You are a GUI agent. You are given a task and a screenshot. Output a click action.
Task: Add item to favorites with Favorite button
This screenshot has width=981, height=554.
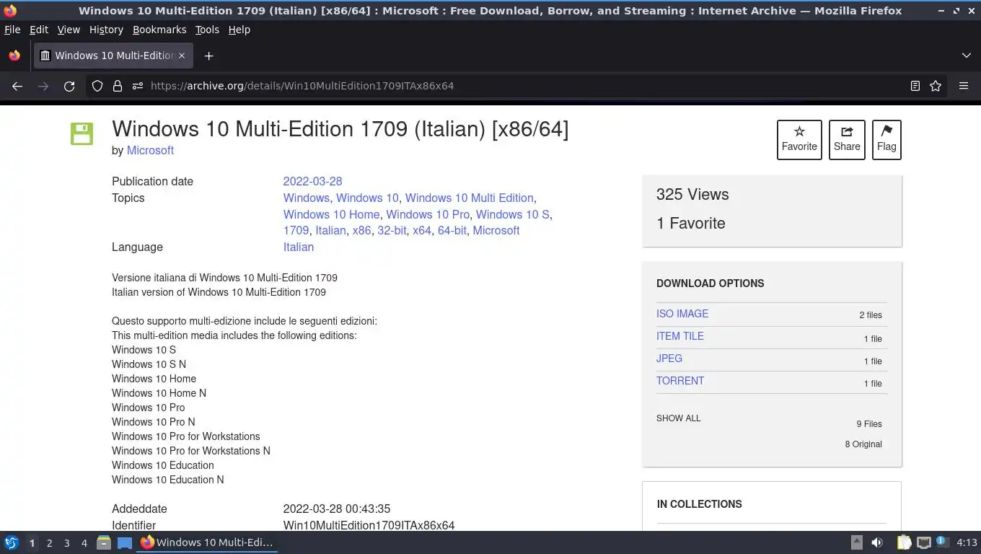[799, 139]
